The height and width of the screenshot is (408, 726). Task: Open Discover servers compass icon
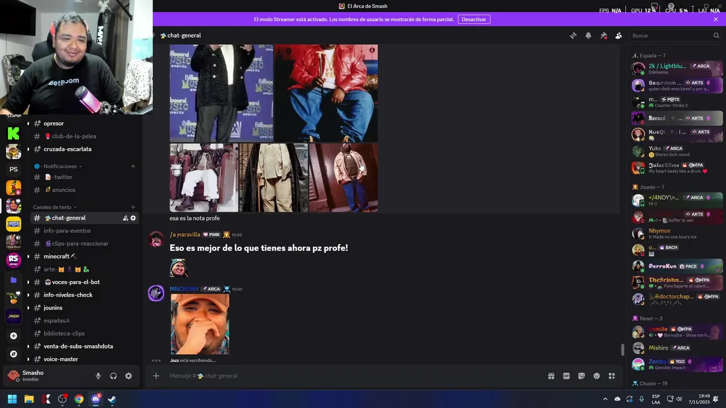click(x=14, y=354)
